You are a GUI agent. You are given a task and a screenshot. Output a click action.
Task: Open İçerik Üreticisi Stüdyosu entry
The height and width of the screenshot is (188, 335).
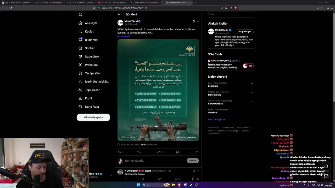94,82
